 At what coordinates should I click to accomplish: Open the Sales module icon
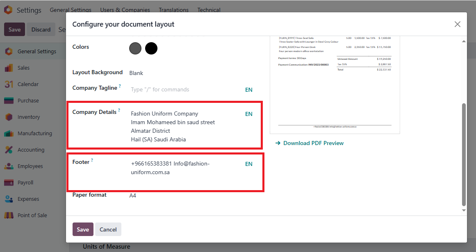[9, 68]
